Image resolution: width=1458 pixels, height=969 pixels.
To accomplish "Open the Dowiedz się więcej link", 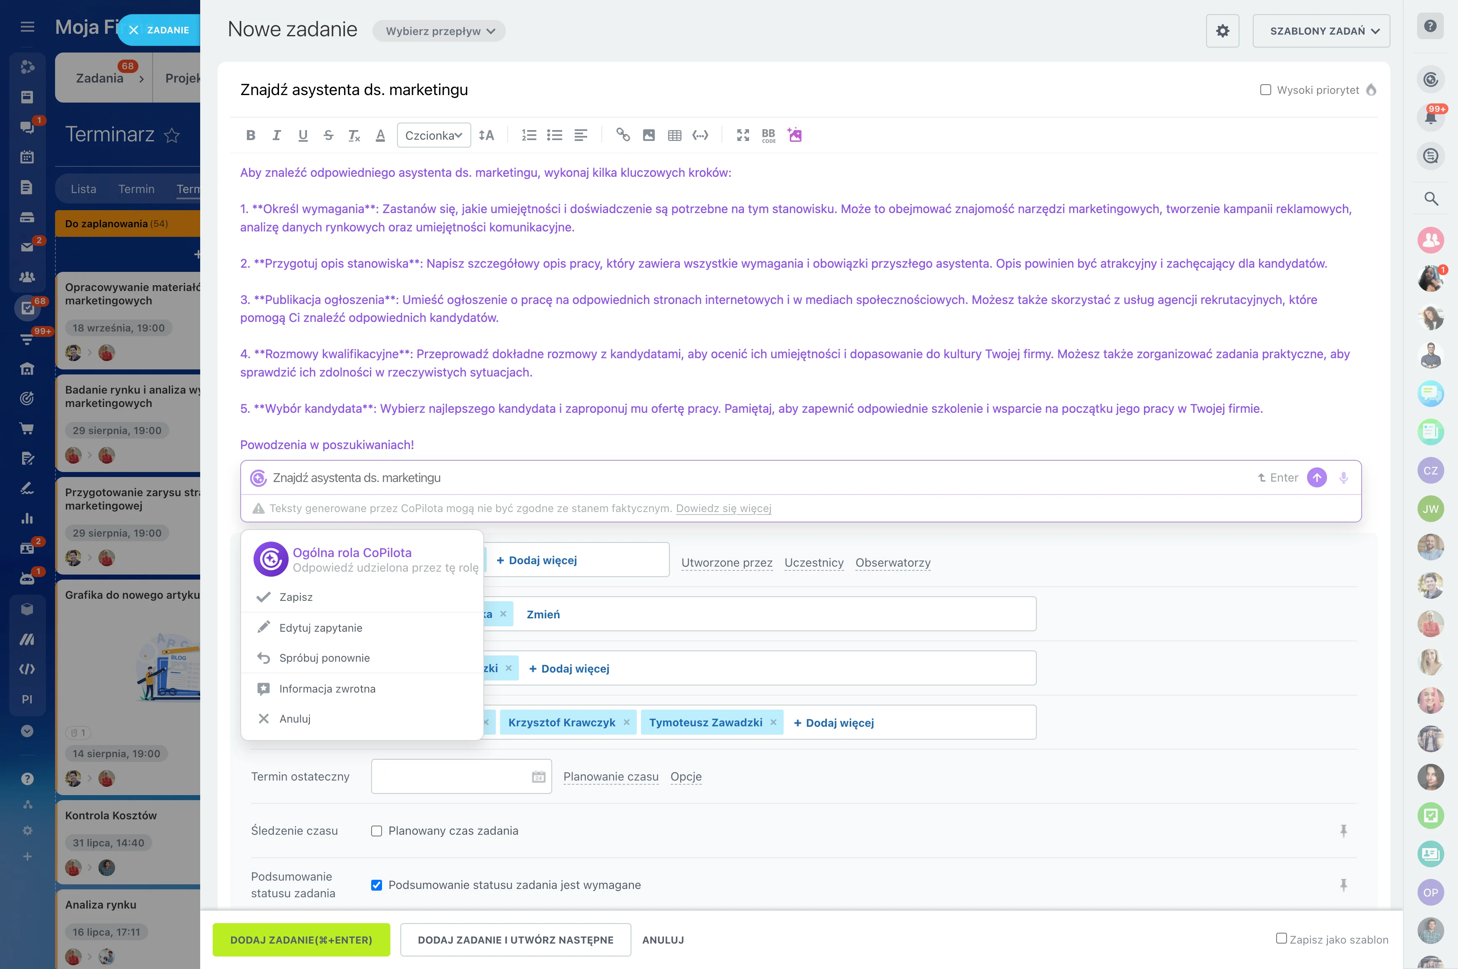I will tap(724, 509).
